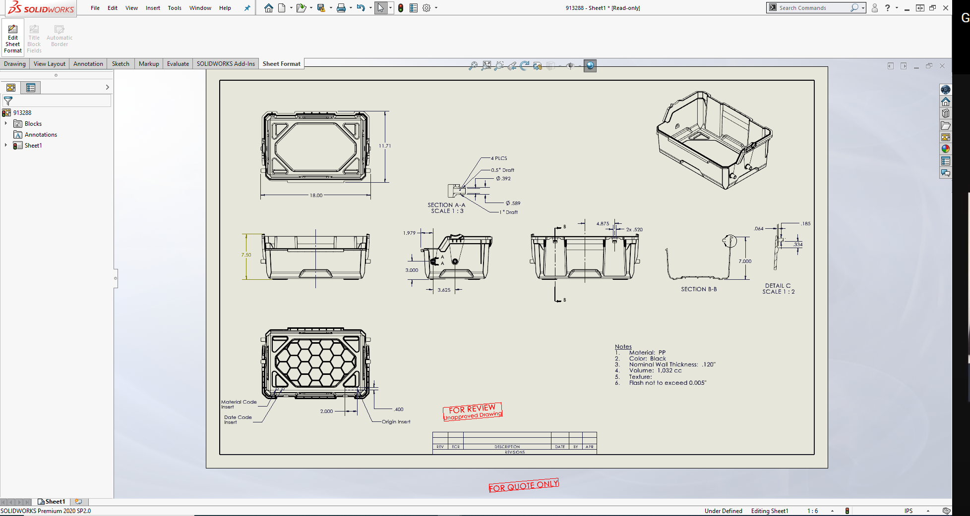
Task: Click the Add Sheet icon at bottom
Action: coord(78,502)
